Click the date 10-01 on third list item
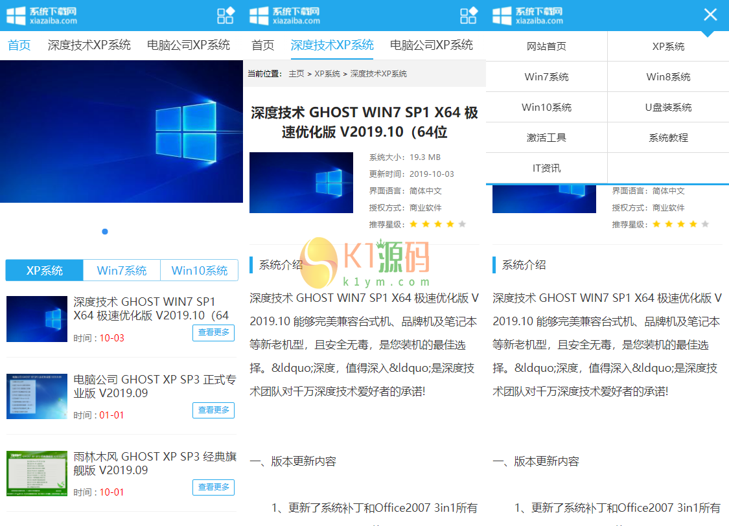 coord(112,492)
